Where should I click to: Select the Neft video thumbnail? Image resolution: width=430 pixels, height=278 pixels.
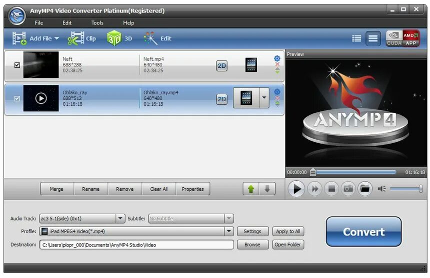tap(41, 65)
